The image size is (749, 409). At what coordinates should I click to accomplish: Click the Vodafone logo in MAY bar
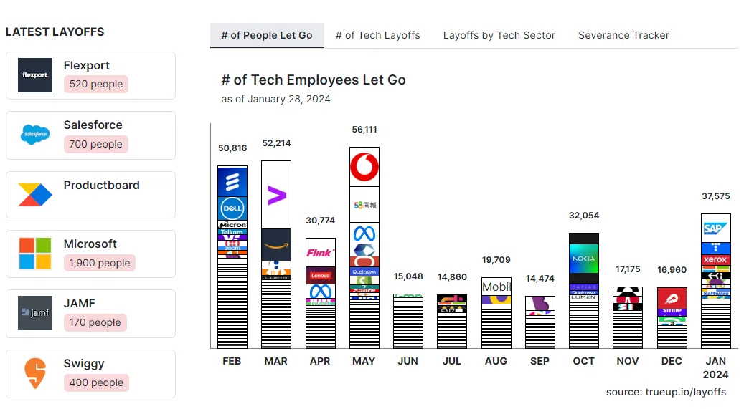tap(364, 167)
